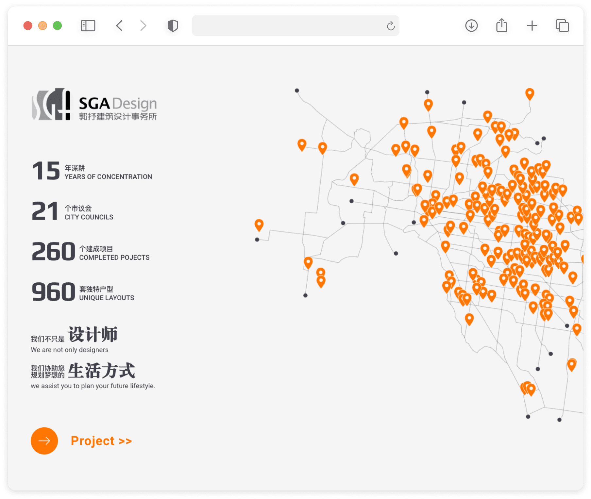Open the share sheet
The width and height of the screenshot is (591, 499).
pyautogui.click(x=502, y=25)
